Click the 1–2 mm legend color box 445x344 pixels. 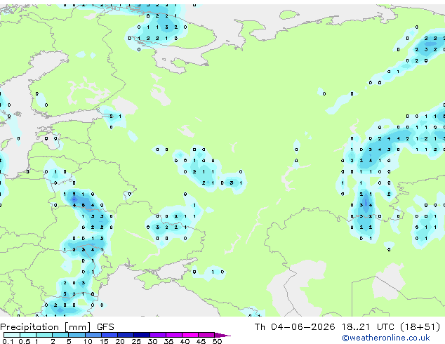pyautogui.click(x=44, y=335)
